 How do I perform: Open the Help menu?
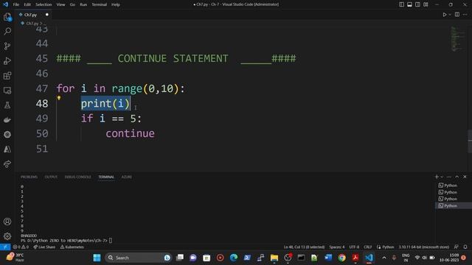116,4
